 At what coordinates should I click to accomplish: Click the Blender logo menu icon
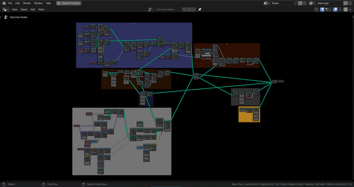4,3
